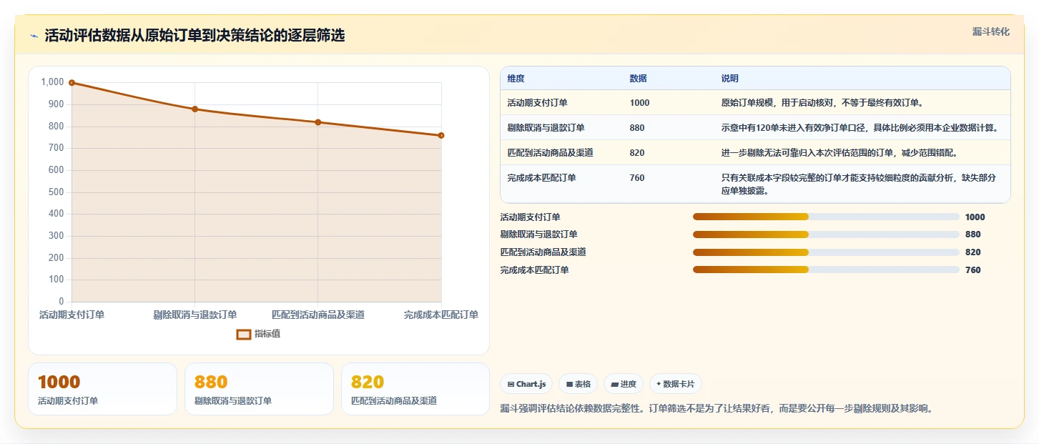Click footer note starting 漏斗强调评估结论

pos(717,409)
